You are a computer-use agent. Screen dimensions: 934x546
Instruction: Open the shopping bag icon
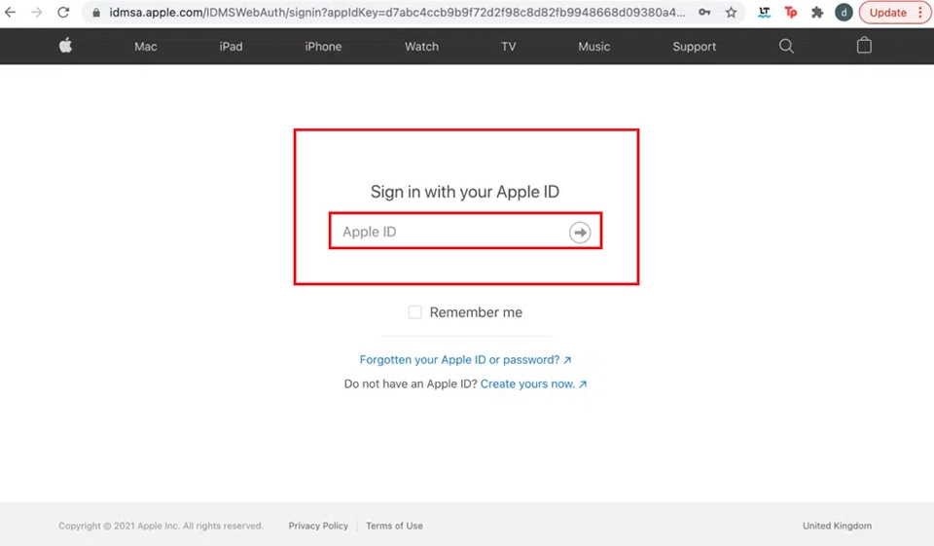[864, 46]
